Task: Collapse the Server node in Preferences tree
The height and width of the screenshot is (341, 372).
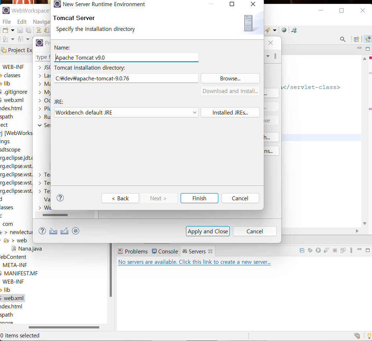Action: (40, 125)
